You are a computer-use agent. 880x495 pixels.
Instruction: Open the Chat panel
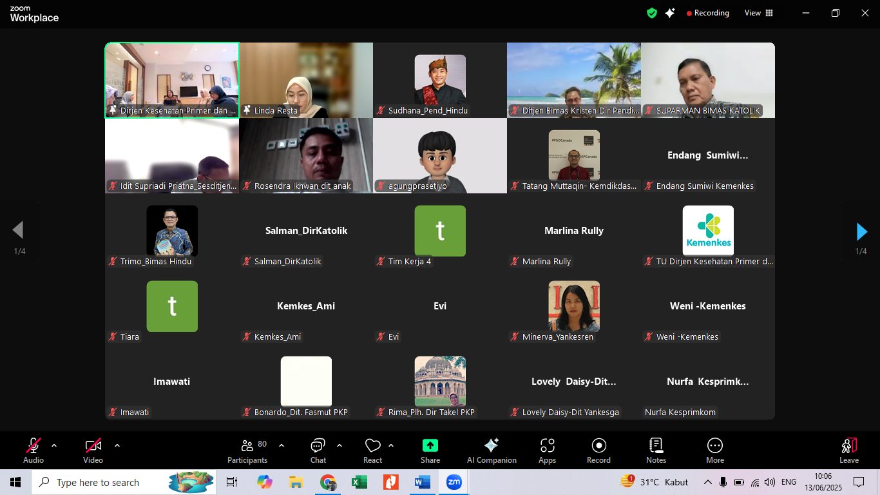(x=318, y=451)
